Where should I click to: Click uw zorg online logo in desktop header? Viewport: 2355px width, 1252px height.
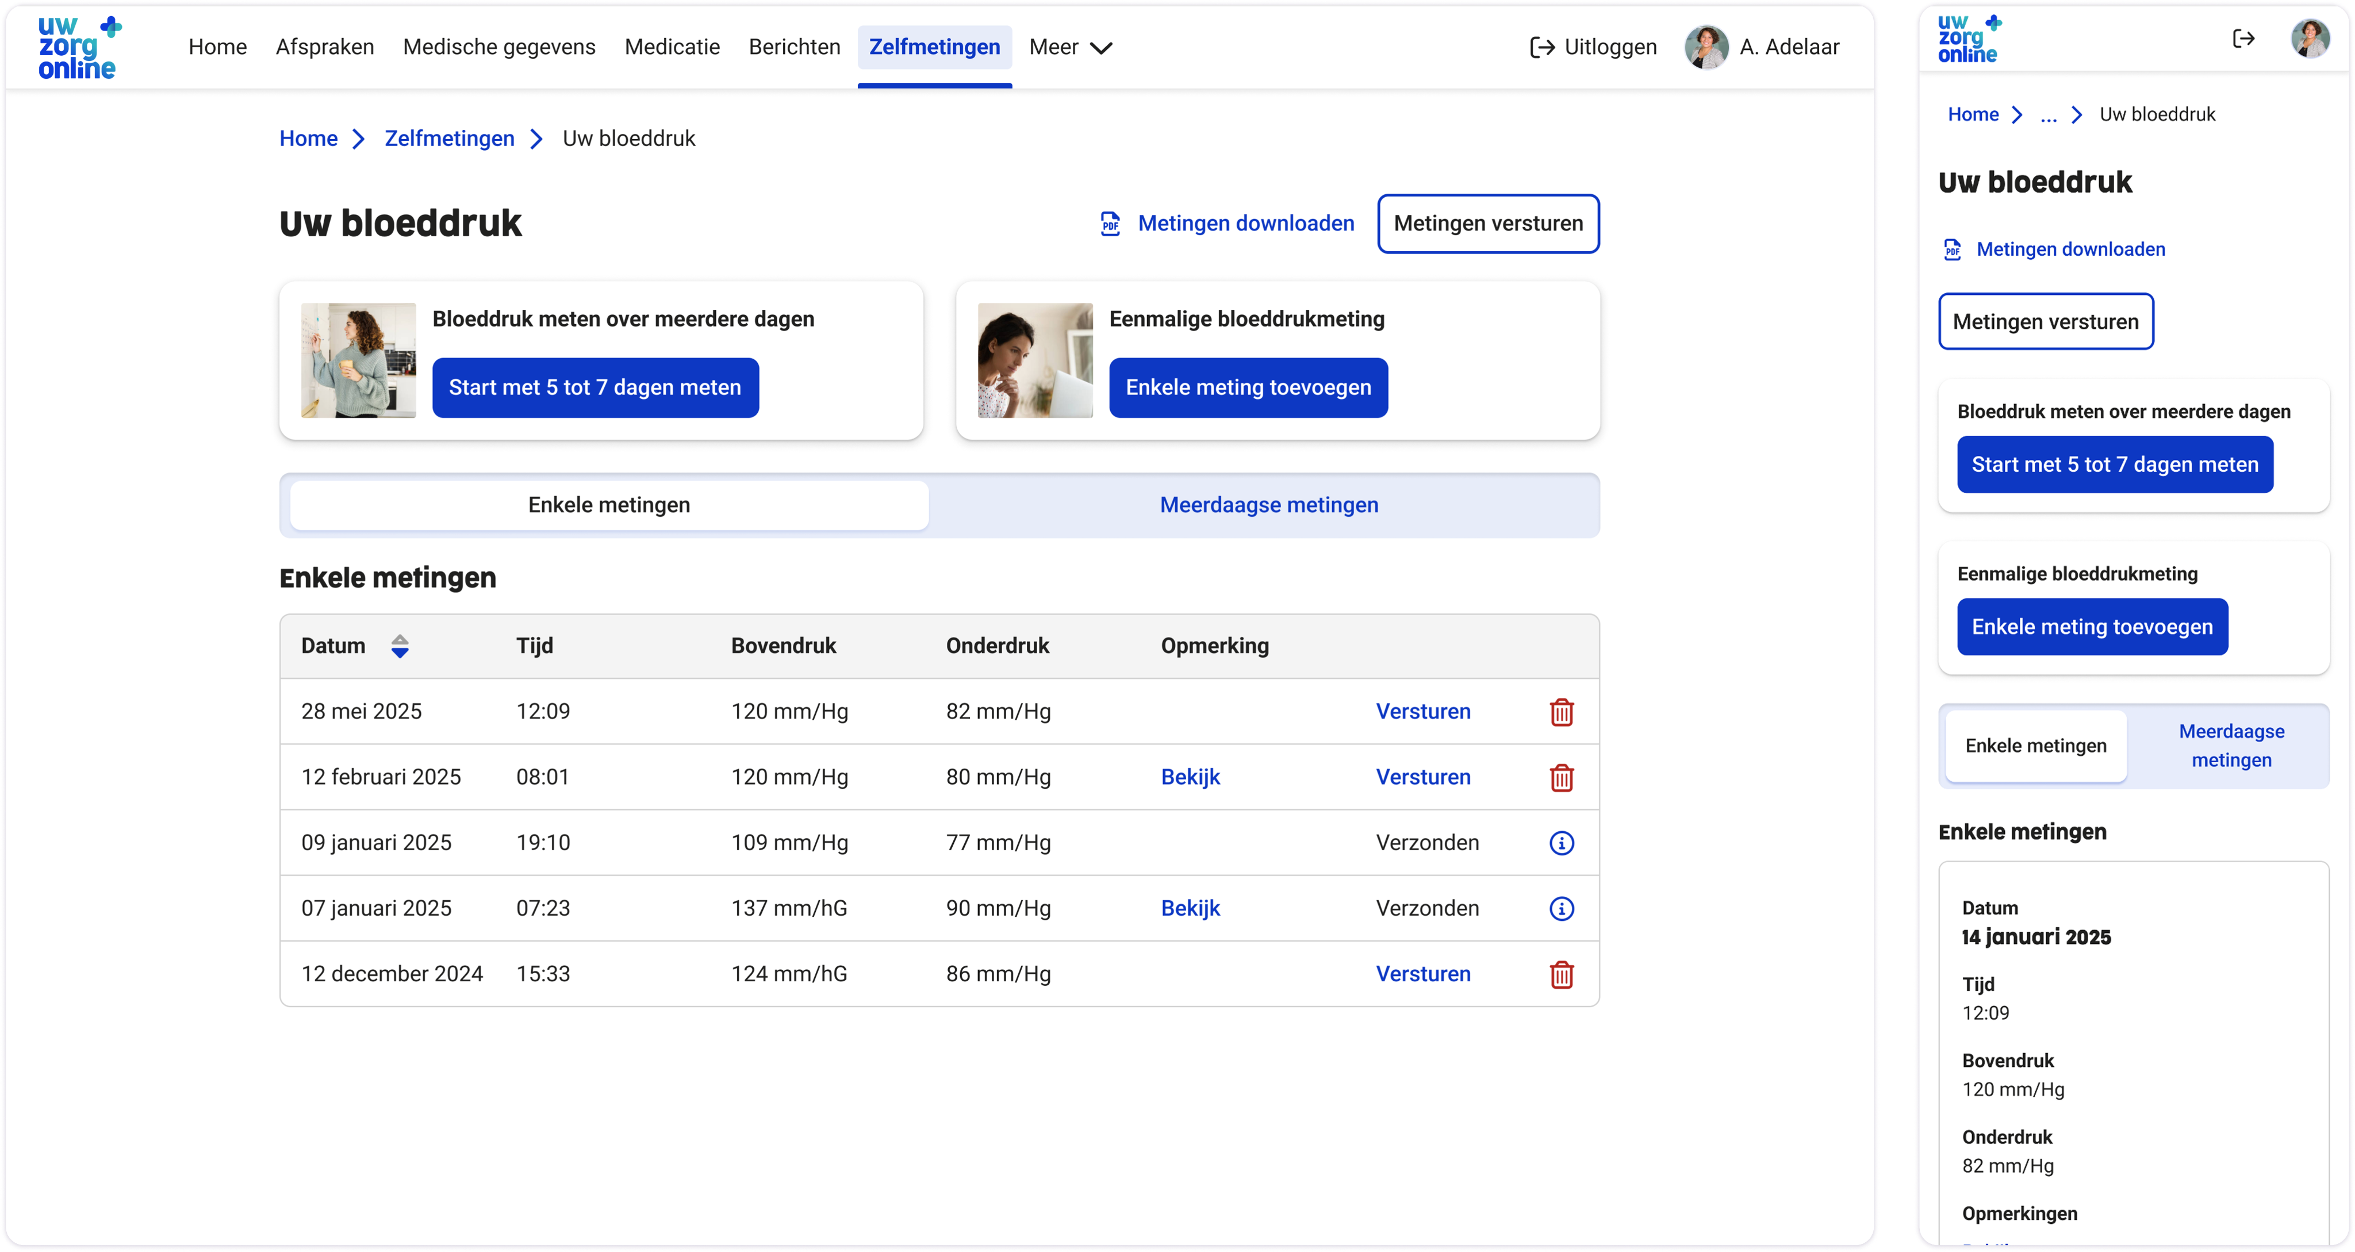pos(79,48)
